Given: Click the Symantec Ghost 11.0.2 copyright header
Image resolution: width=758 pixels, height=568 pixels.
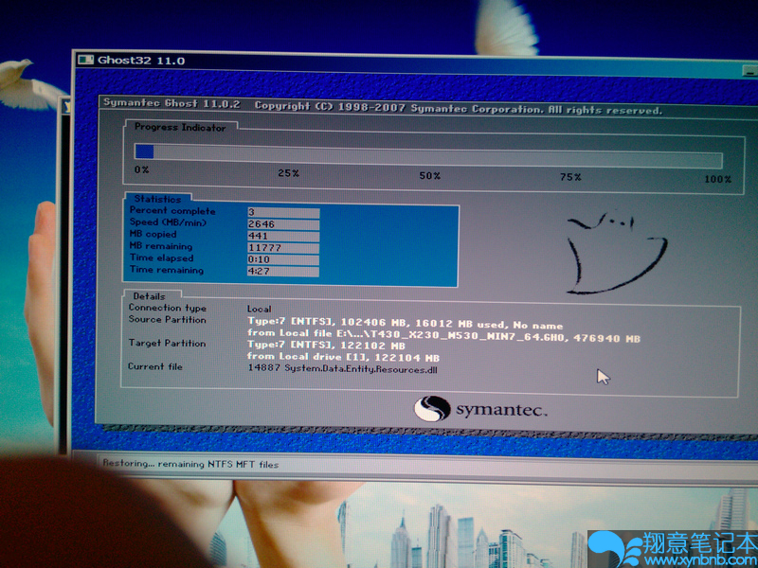Looking at the screenshot, I should click(x=383, y=107).
